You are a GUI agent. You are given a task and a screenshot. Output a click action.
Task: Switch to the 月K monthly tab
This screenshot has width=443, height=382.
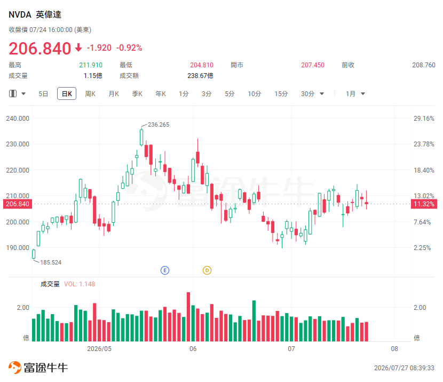(x=114, y=94)
